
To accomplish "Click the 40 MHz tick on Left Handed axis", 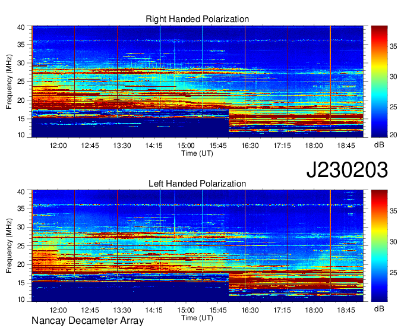I will [x=21, y=191].
